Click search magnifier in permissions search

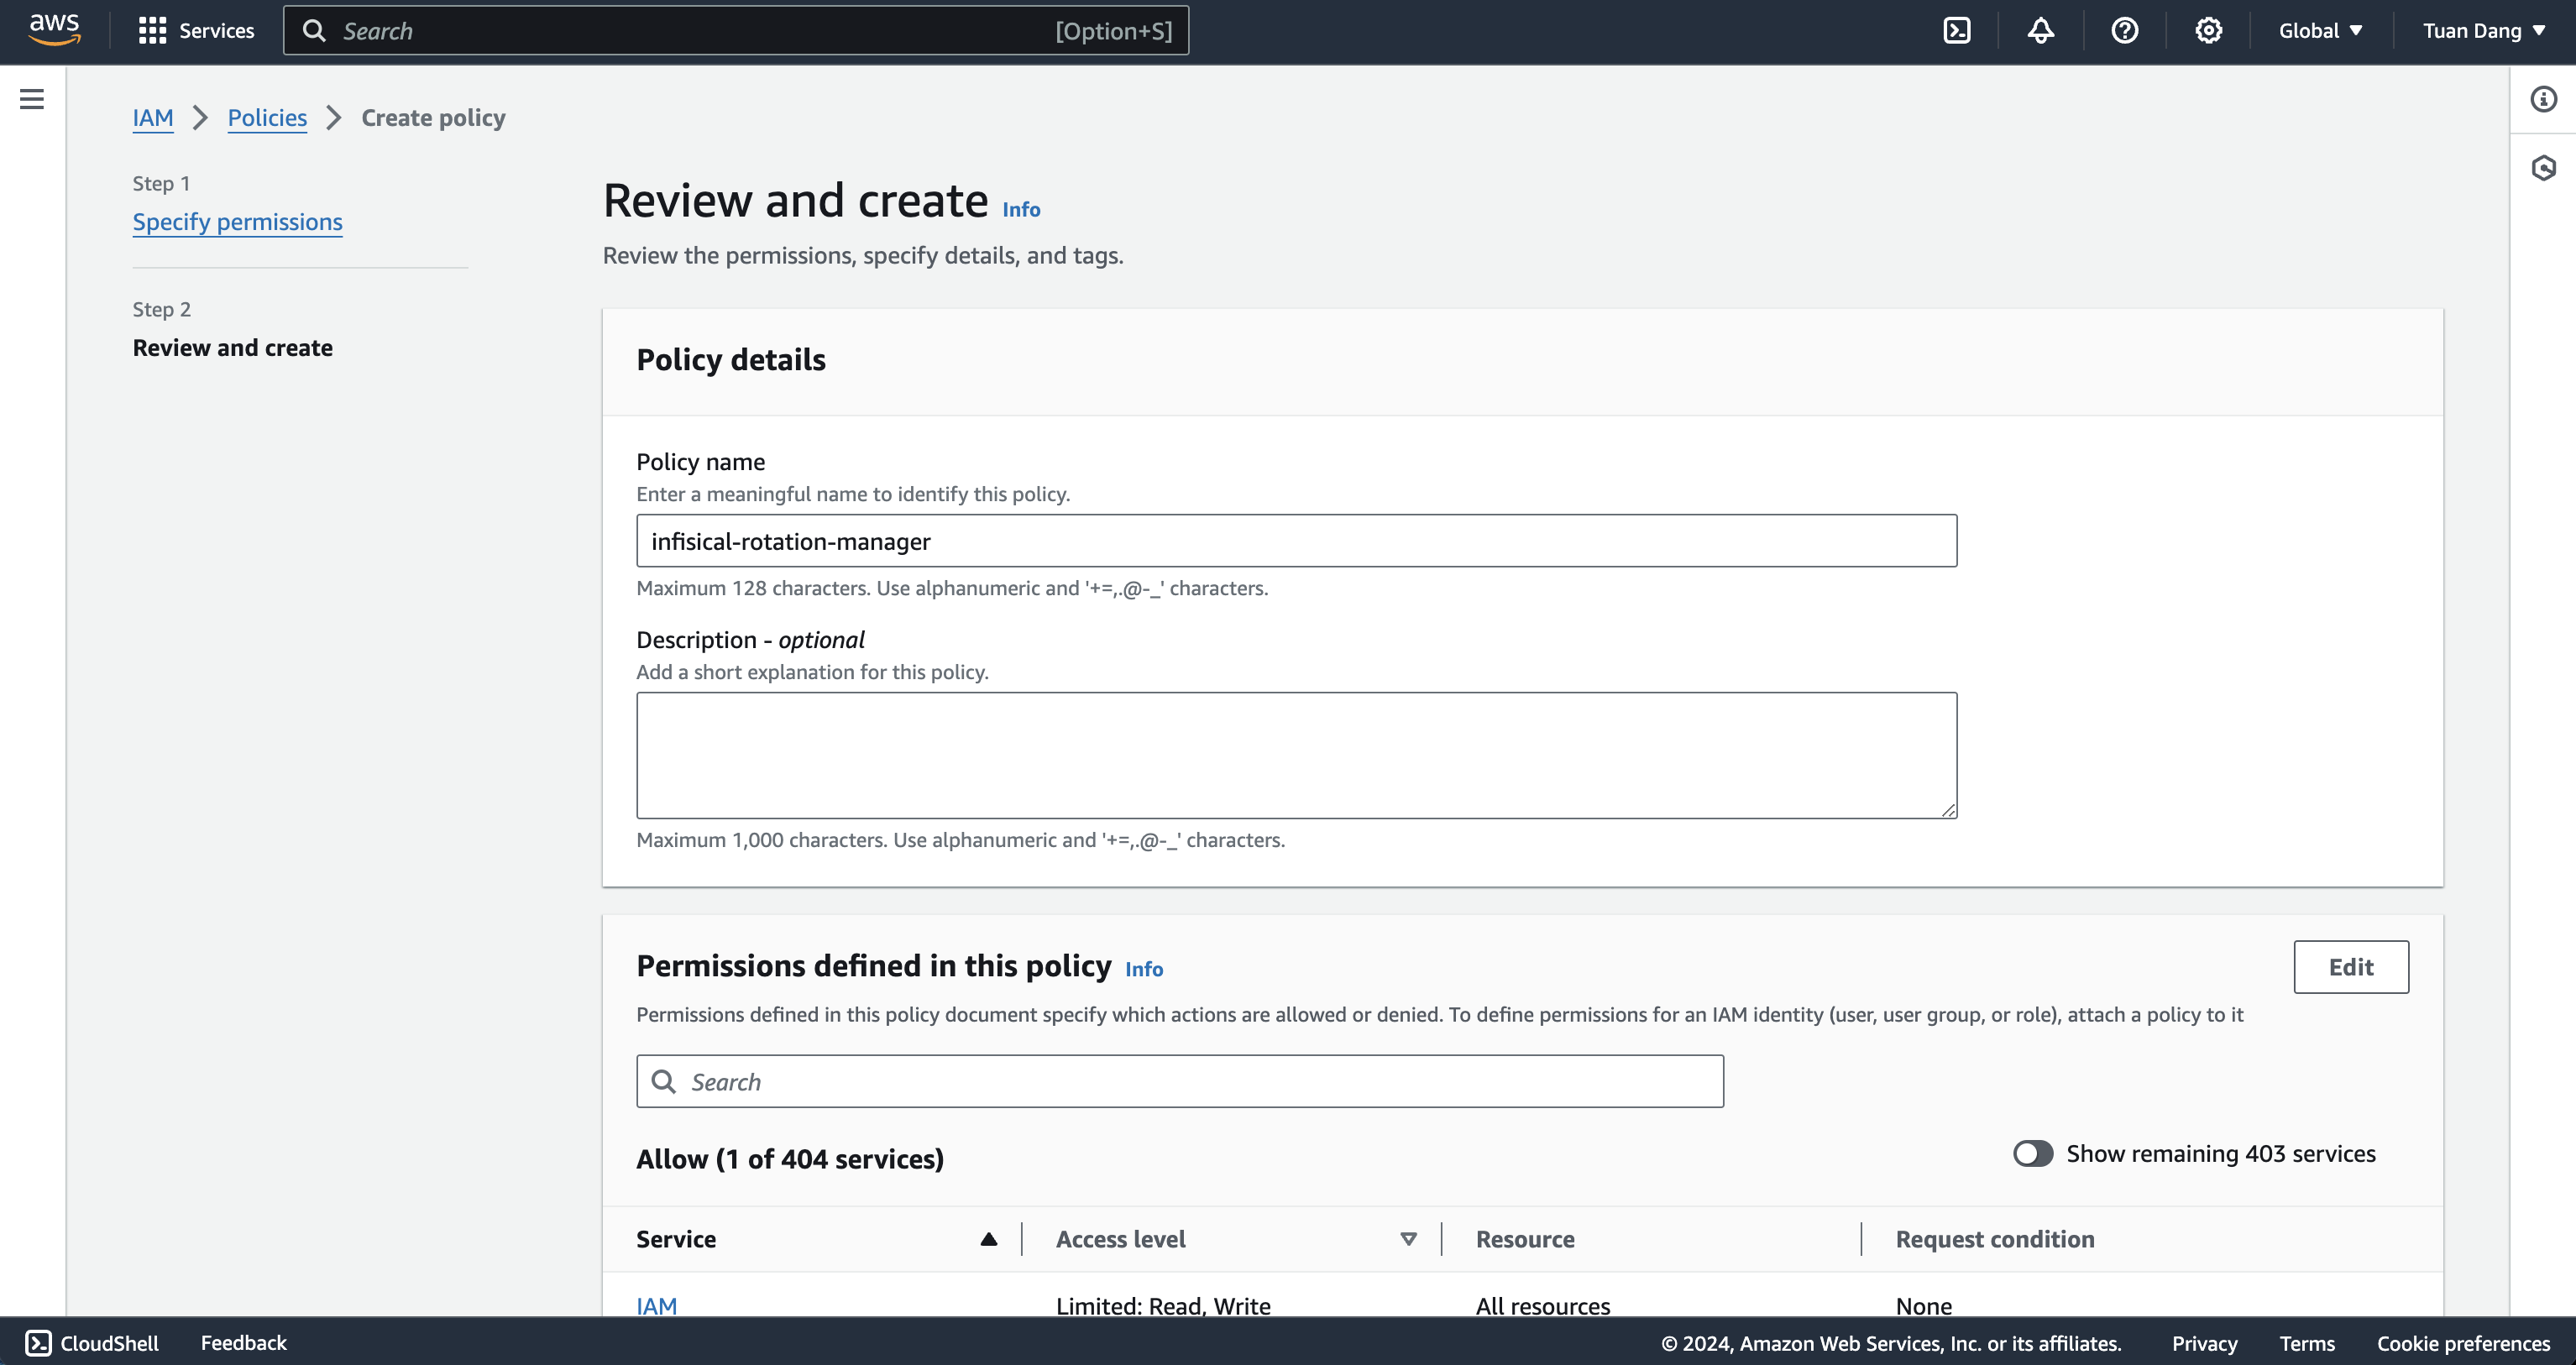tap(664, 1081)
